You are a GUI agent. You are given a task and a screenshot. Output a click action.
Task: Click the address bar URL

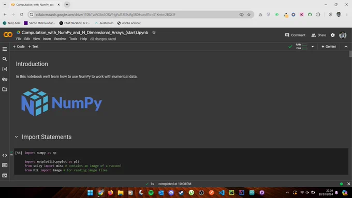[x=106, y=14]
